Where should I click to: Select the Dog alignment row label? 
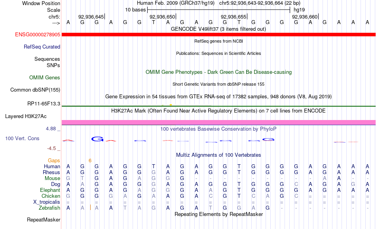pyautogui.click(x=55, y=184)
